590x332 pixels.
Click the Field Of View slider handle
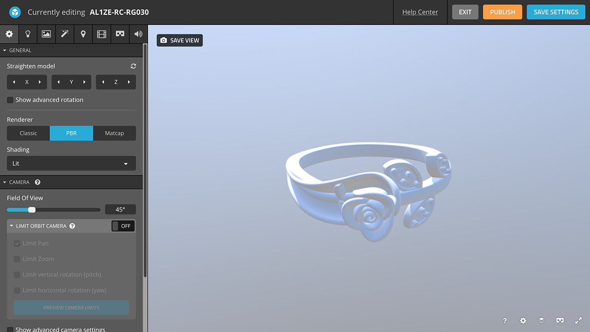tap(32, 210)
